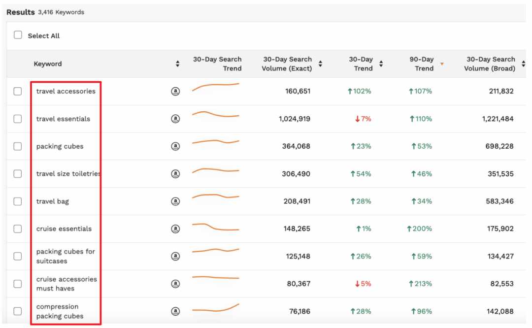
Task: View the packing cubes trend sparkline
Action: click(216, 141)
